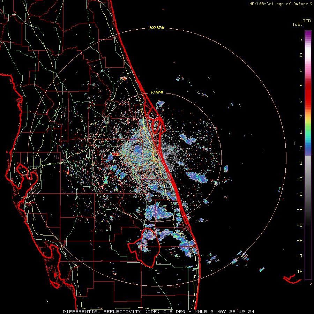Click the 2 value on the color scale
Image resolution: width=314 pixels, height=314 pixels.
tap(301, 117)
